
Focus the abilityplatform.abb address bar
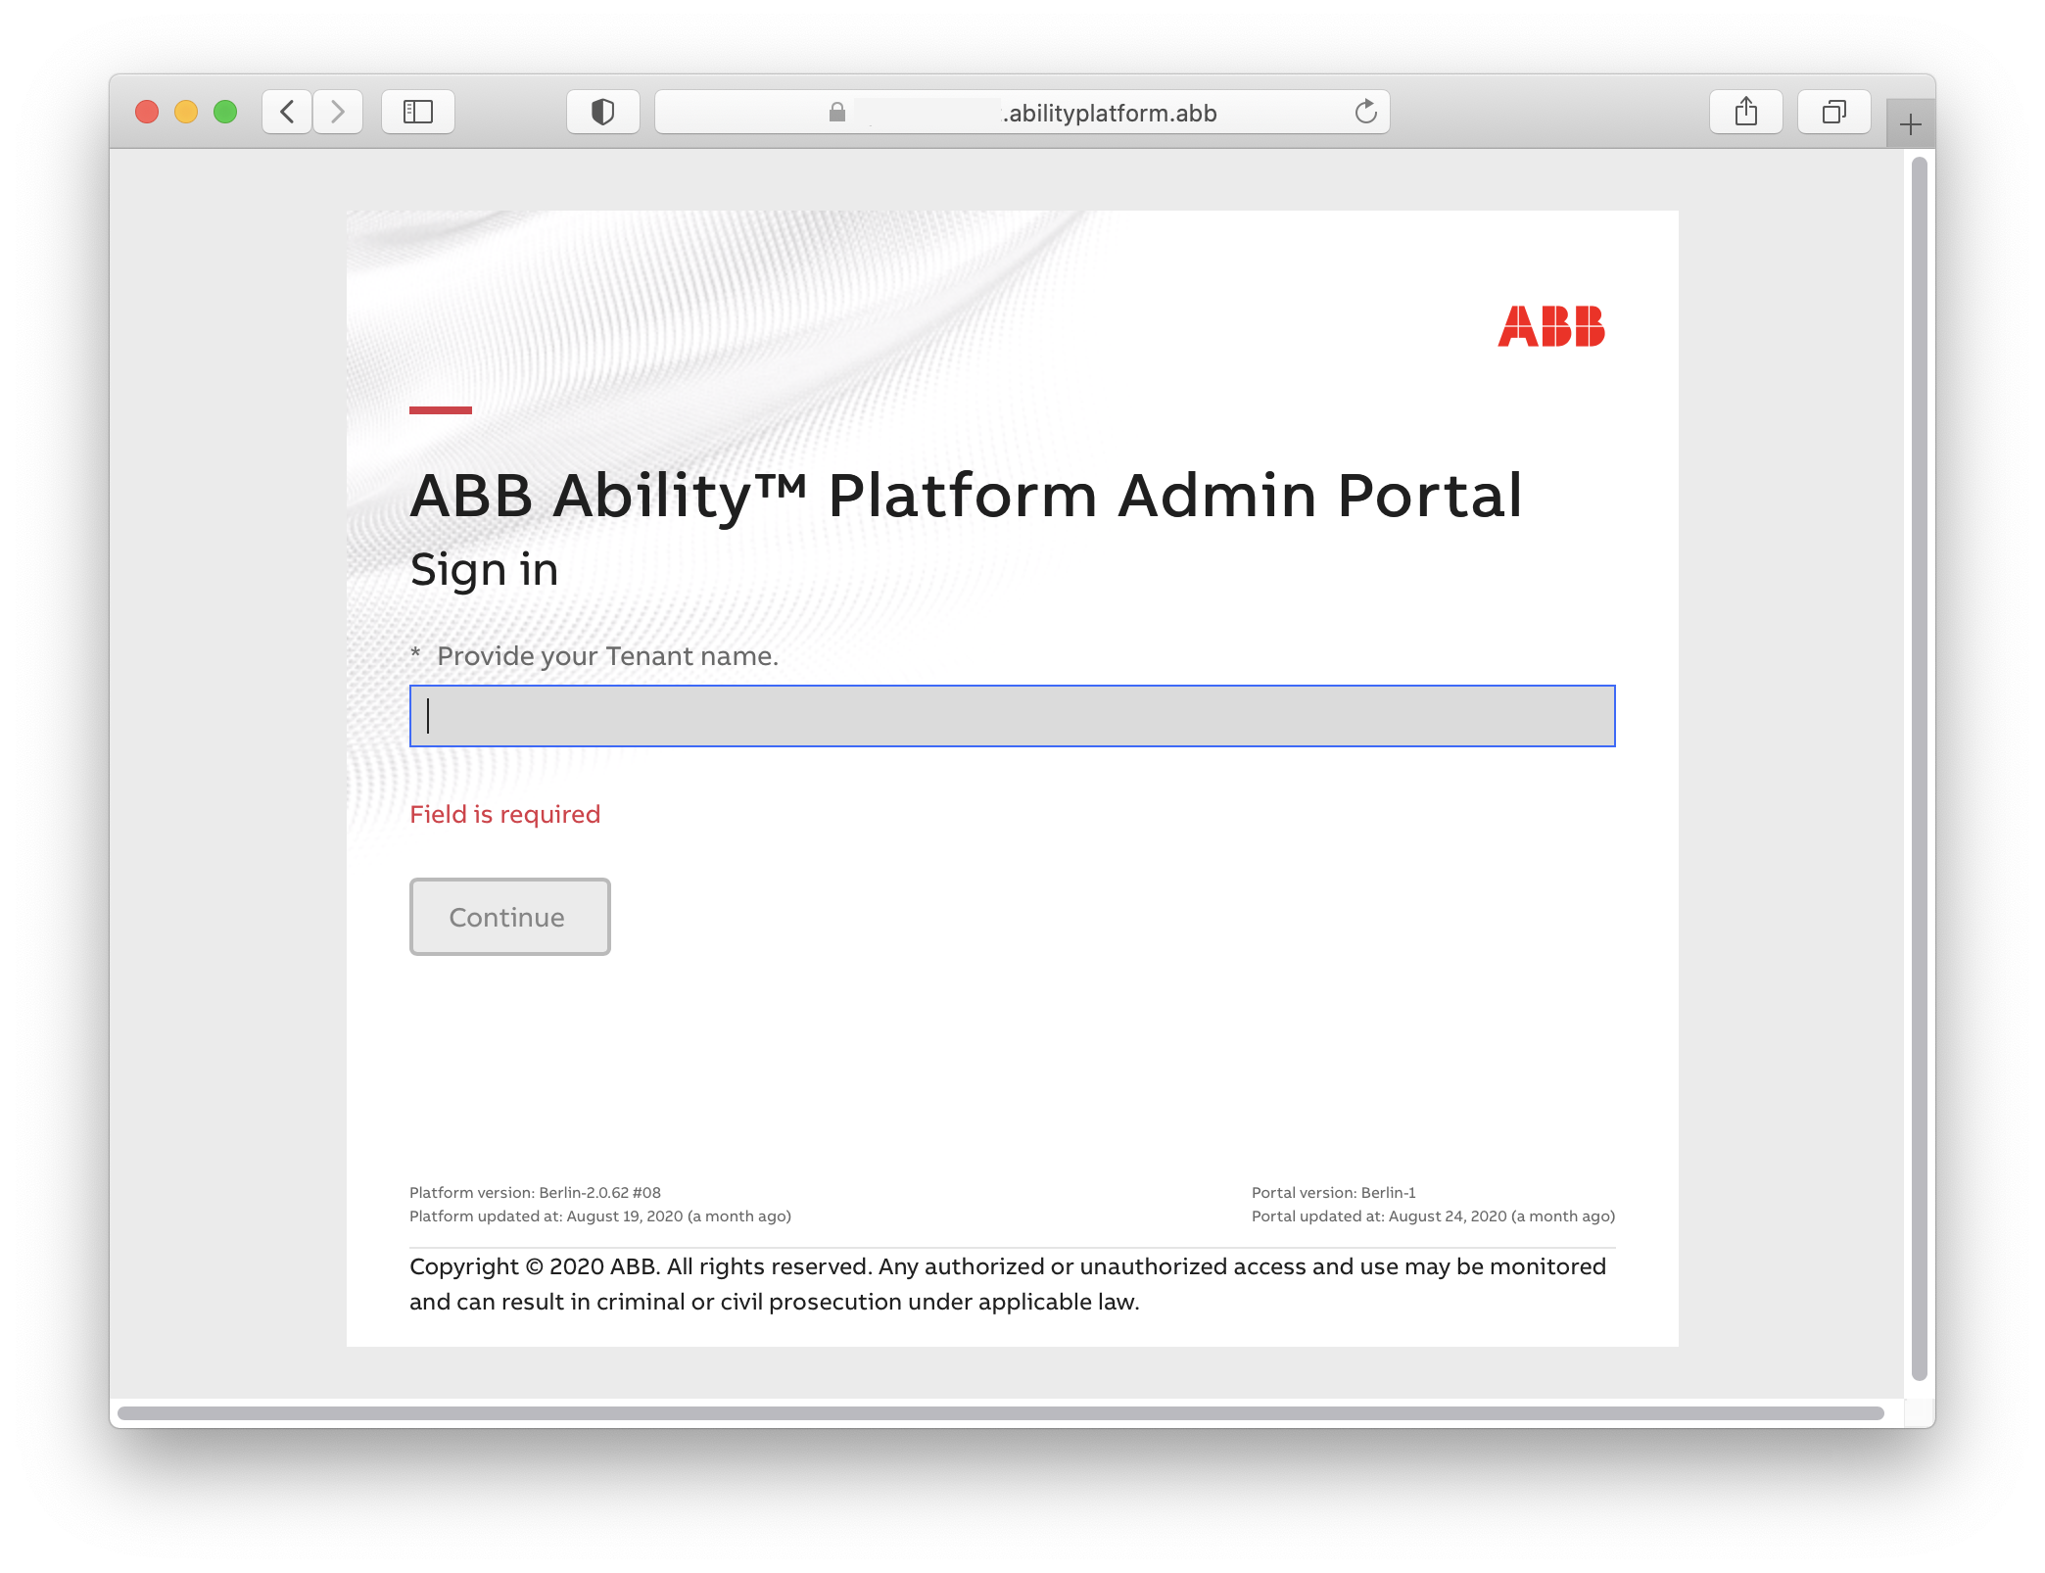(x=1022, y=112)
